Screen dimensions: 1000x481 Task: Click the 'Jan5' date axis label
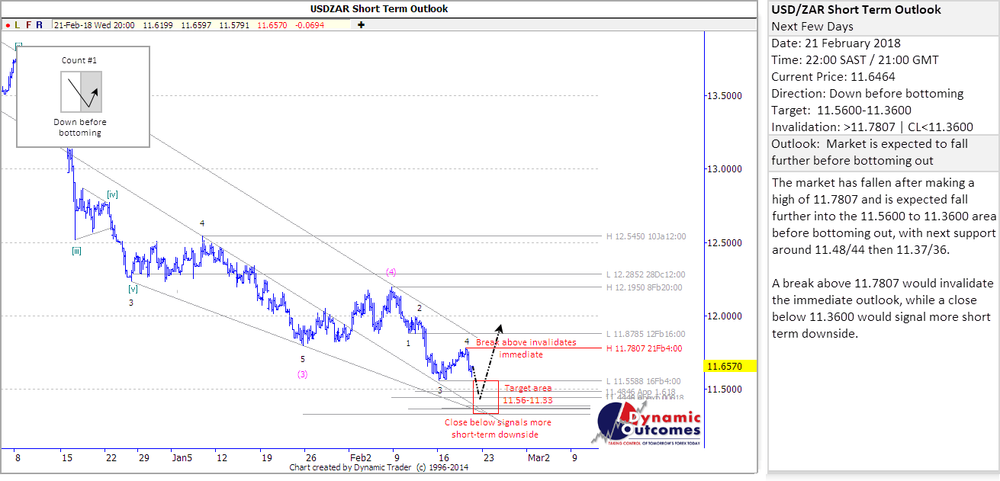(x=181, y=457)
